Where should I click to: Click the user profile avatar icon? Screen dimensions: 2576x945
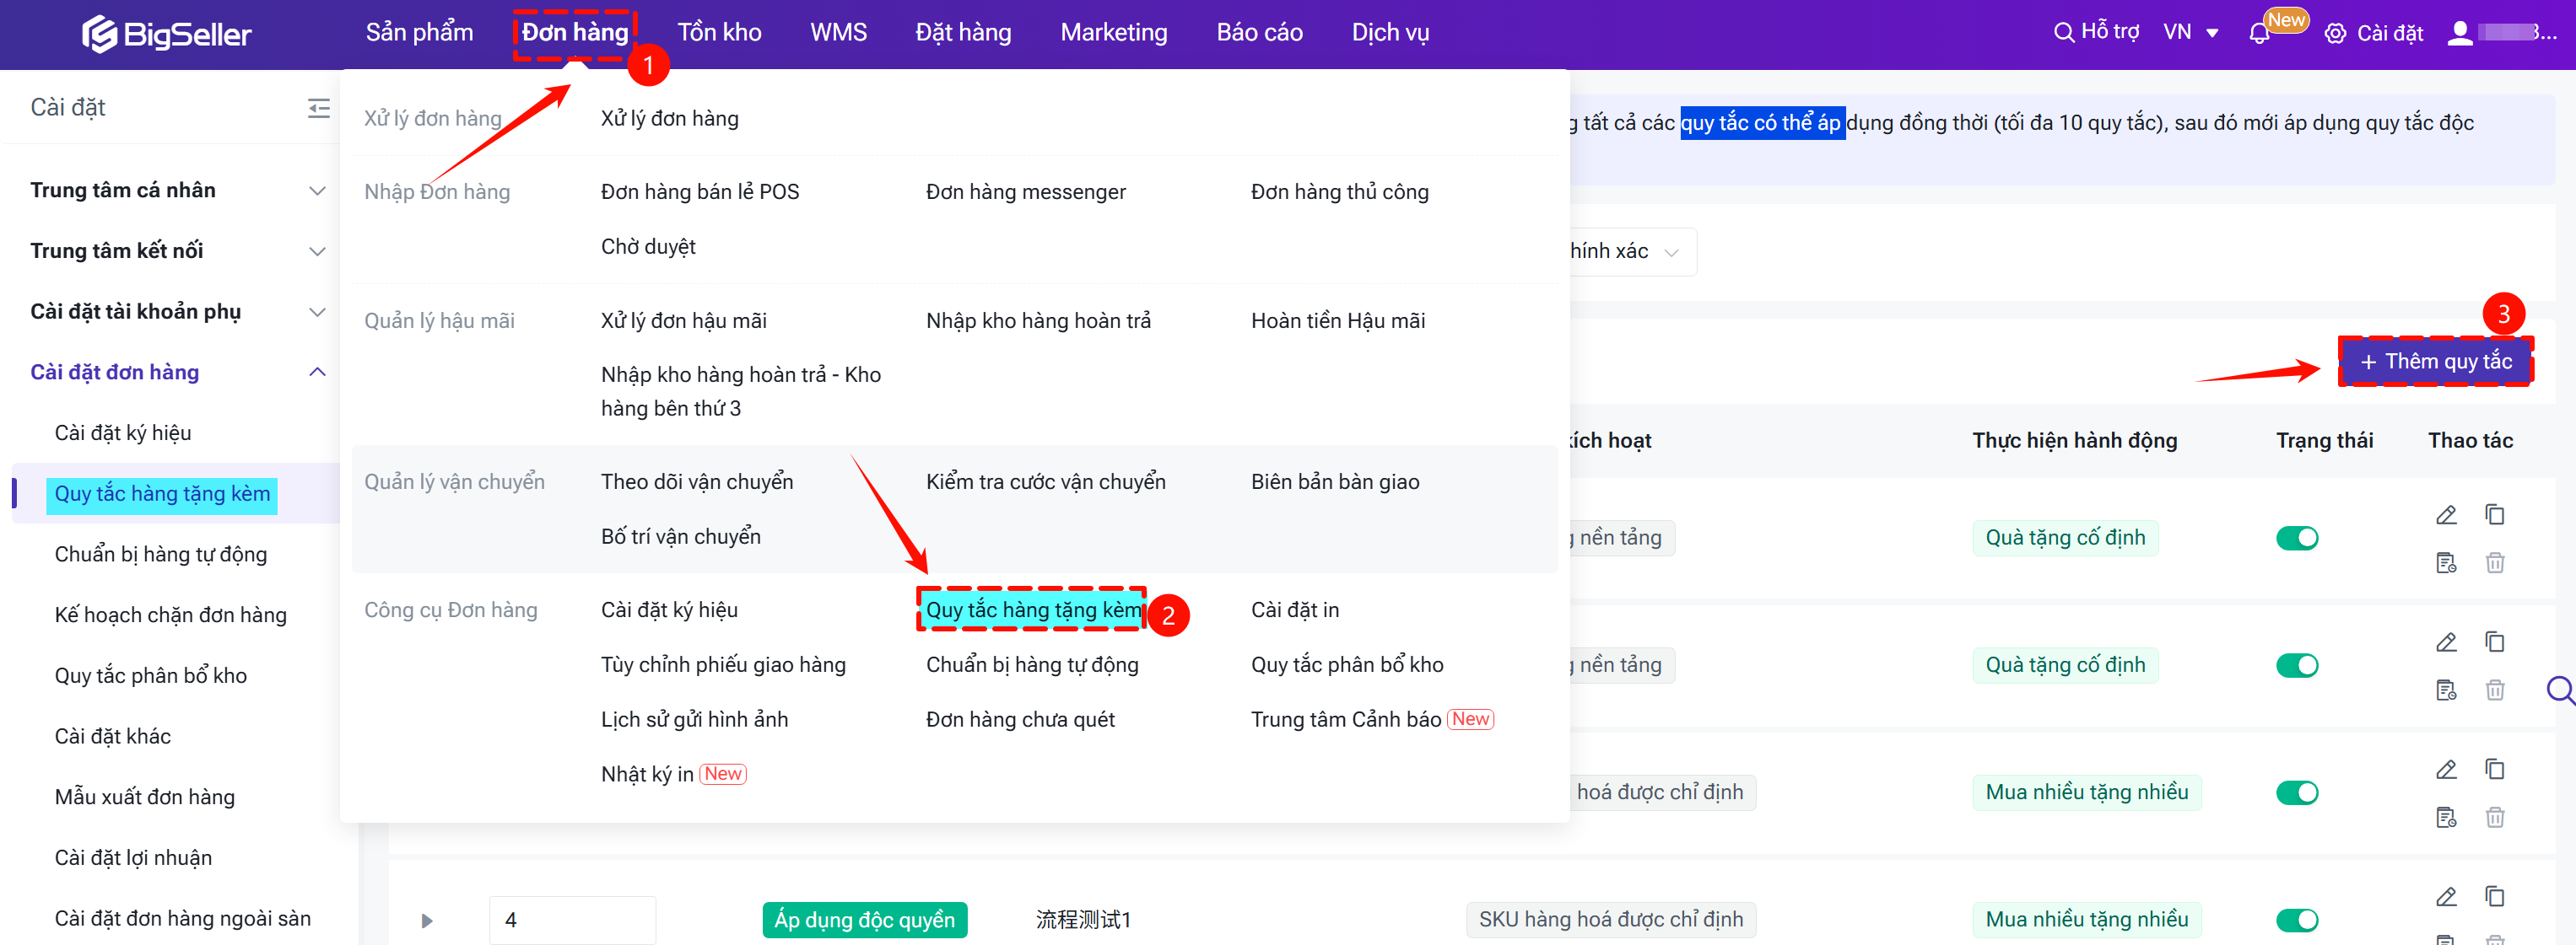click(2459, 33)
